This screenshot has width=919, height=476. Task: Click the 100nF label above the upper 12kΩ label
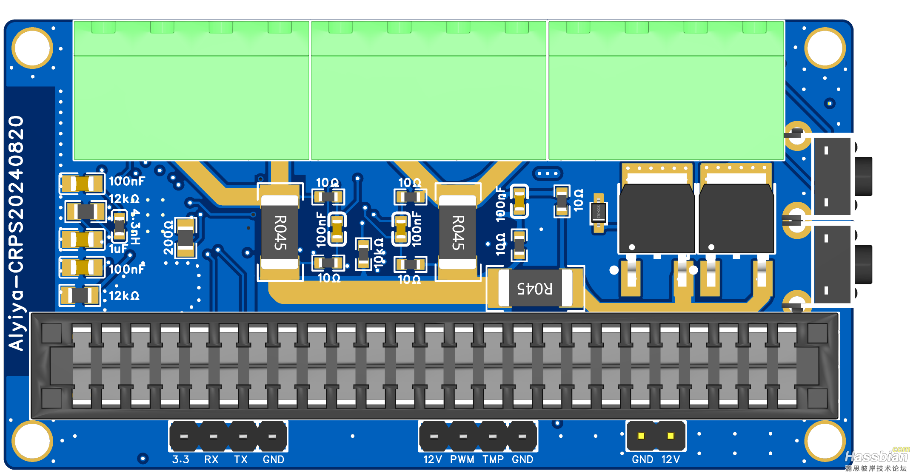point(127,181)
